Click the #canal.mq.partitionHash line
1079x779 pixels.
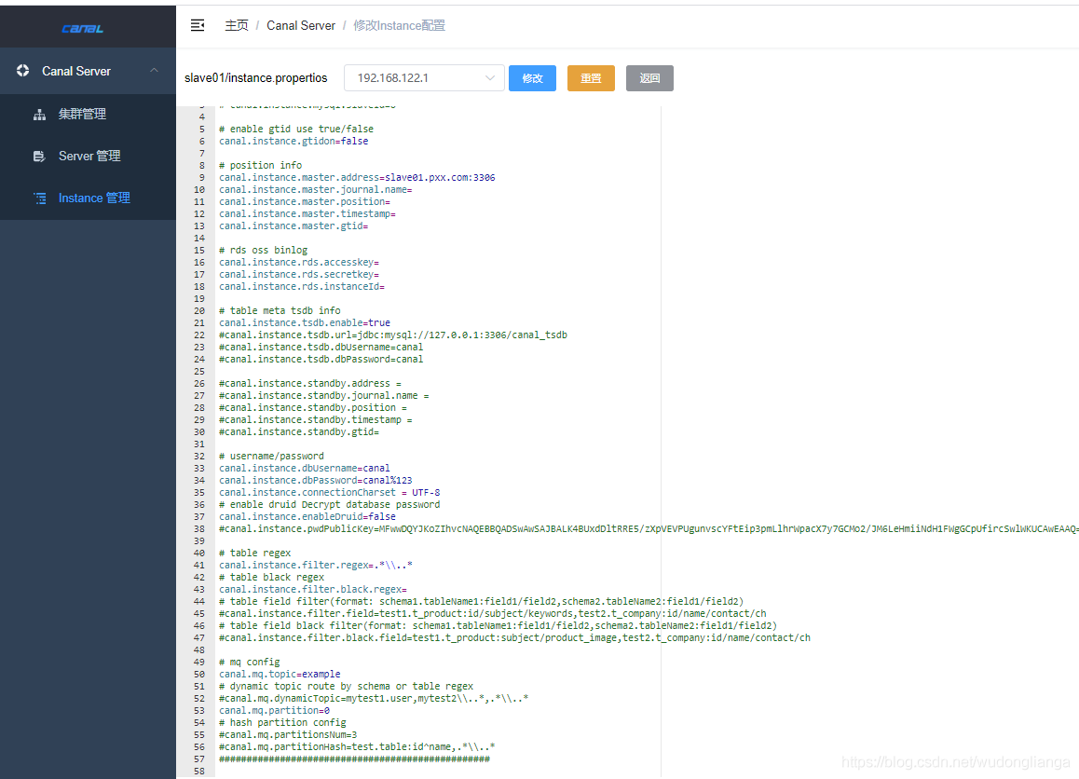click(x=357, y=747)
